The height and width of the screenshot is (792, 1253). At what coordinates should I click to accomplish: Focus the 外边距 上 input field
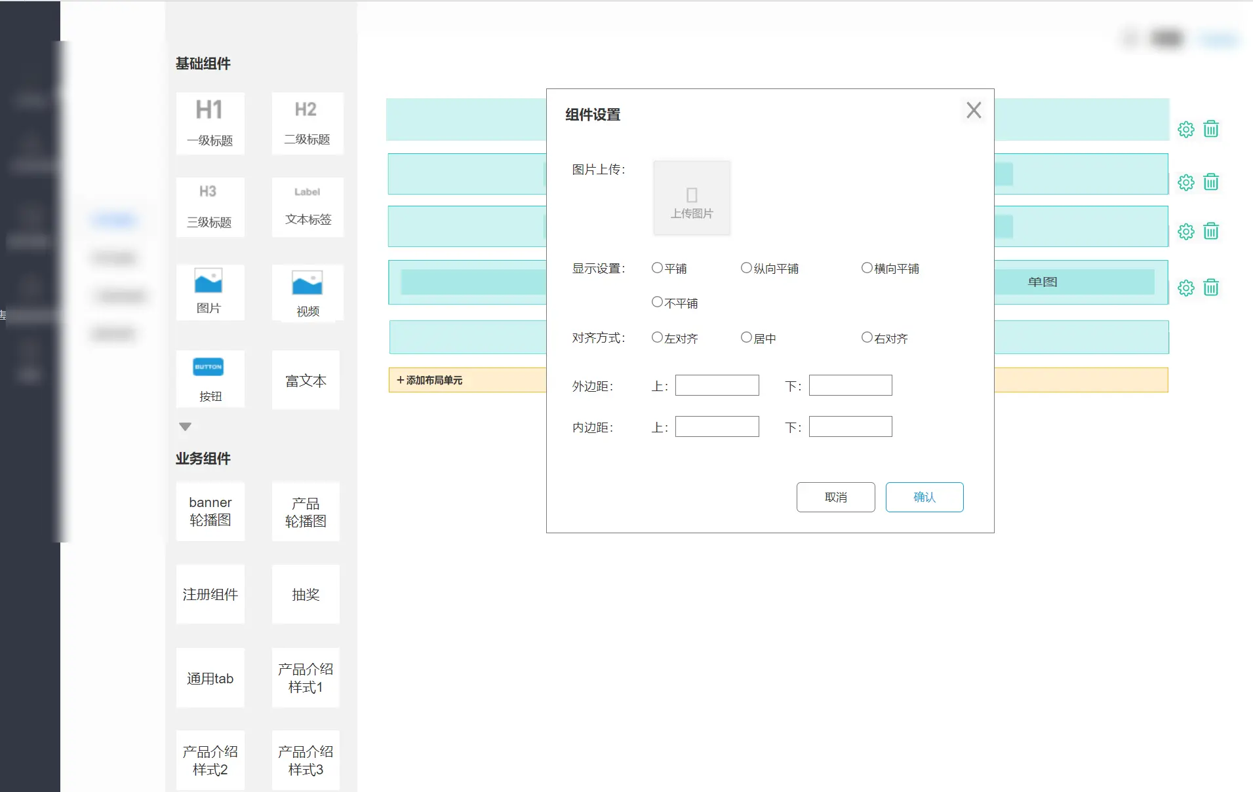click(x=717, y=385)
